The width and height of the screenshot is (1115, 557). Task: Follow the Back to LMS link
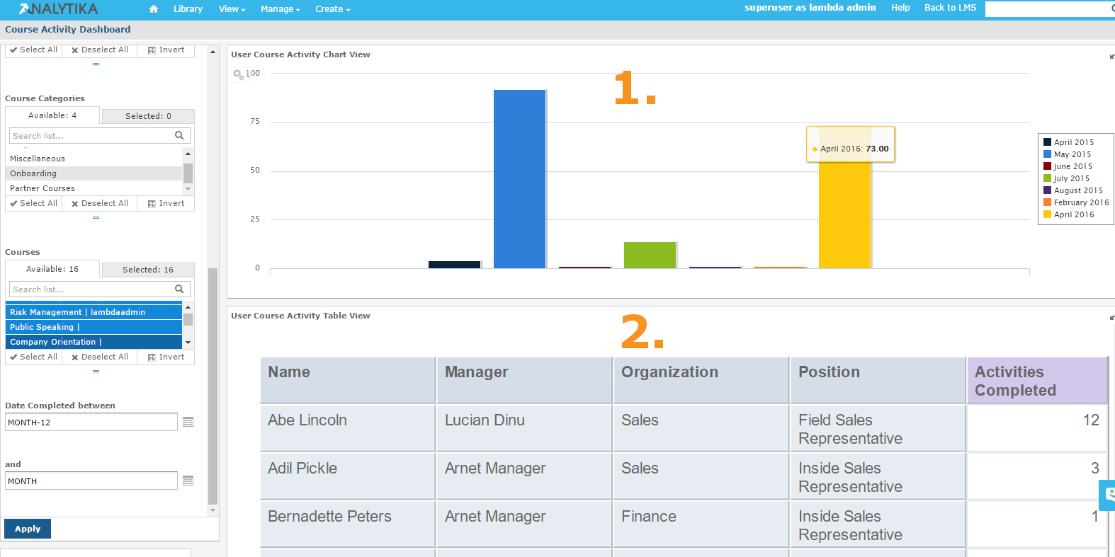click(x=950, y=8)
